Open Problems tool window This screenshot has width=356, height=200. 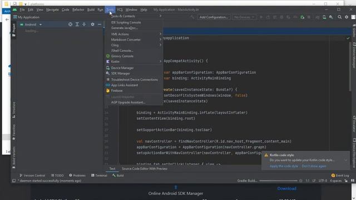[77, 176]
